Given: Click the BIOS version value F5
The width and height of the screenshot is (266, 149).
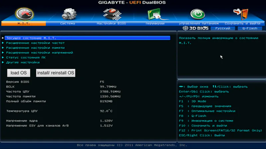Looking at the screenshot, I should 102,82.
